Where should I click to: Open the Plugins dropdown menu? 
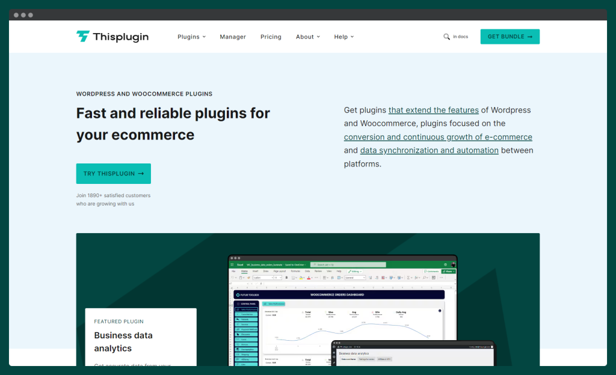pyautogui.click(x=191, y=37)
